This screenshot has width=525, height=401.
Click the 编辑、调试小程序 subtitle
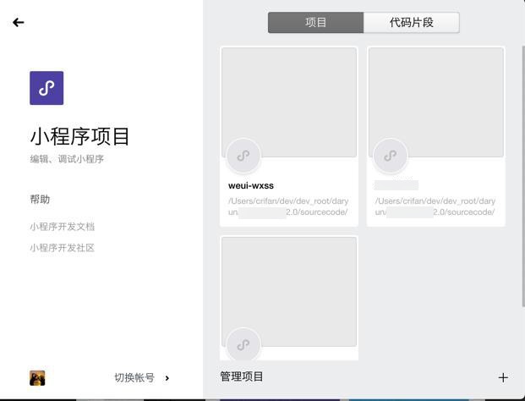point(67,159)
